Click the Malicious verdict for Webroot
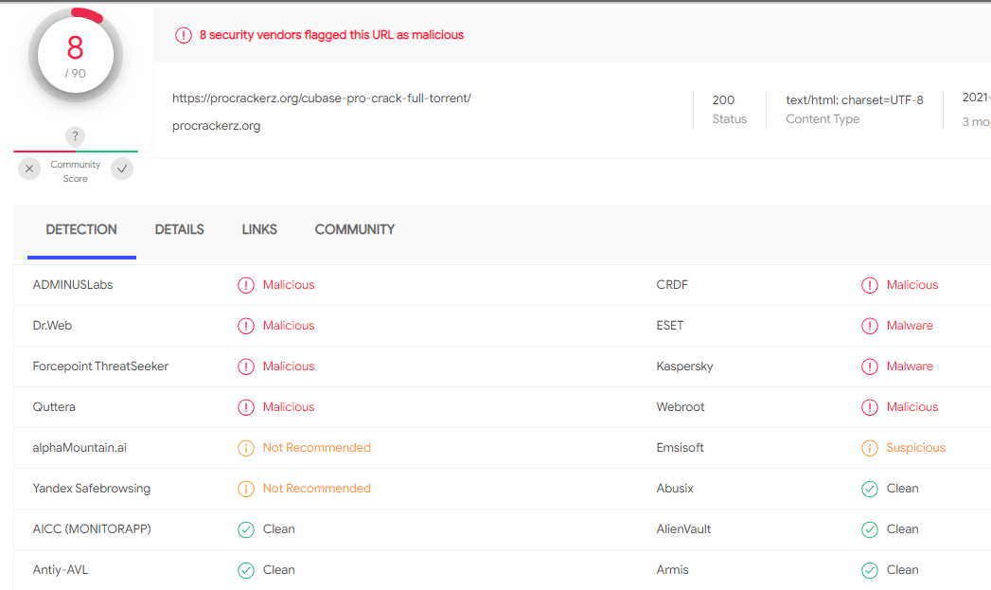The image size is (991, 590). pos(912,406)
